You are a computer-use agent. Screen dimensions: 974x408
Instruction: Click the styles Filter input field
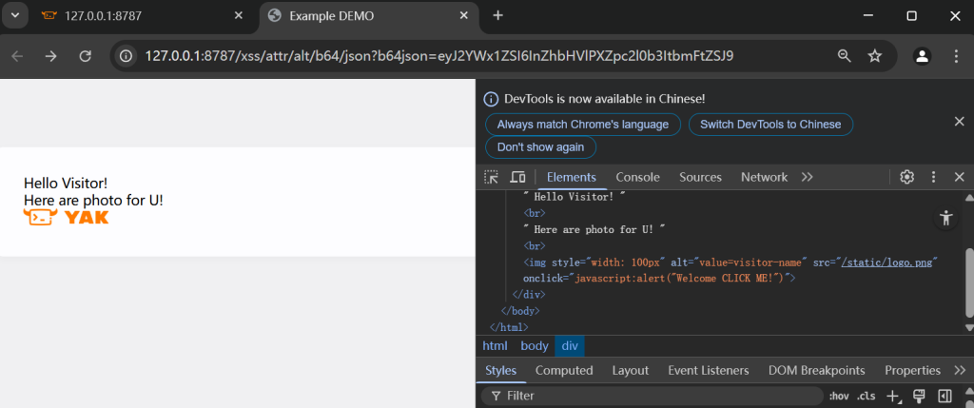tap(656, 396)
